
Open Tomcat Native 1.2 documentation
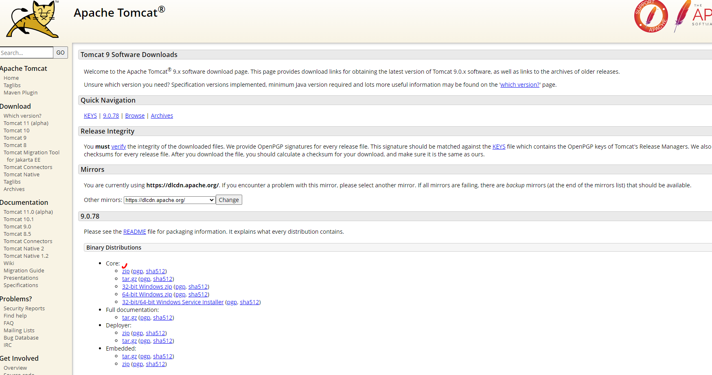click(26, 256)
